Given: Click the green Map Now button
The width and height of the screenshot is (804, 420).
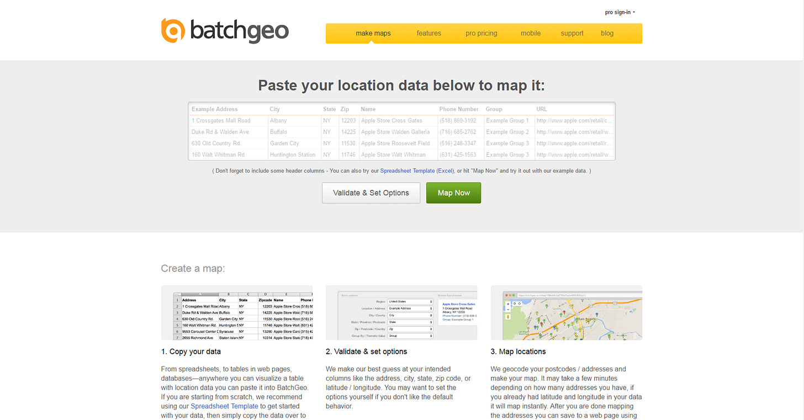Looking at the screenshot, I should point(454,193).
